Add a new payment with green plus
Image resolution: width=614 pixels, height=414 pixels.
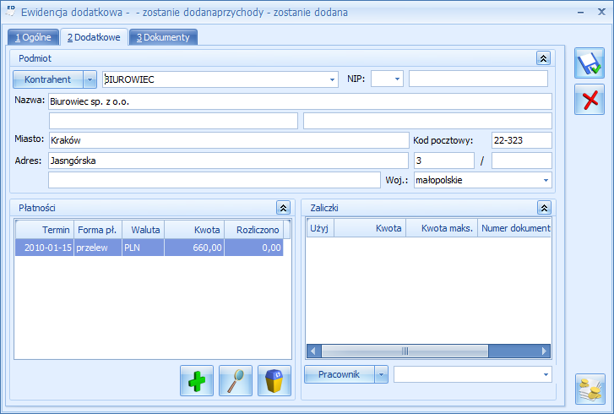(x=197, y=381)
